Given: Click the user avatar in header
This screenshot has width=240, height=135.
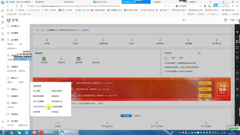Looking at the screenshot, I should click(x=226, y=20).
